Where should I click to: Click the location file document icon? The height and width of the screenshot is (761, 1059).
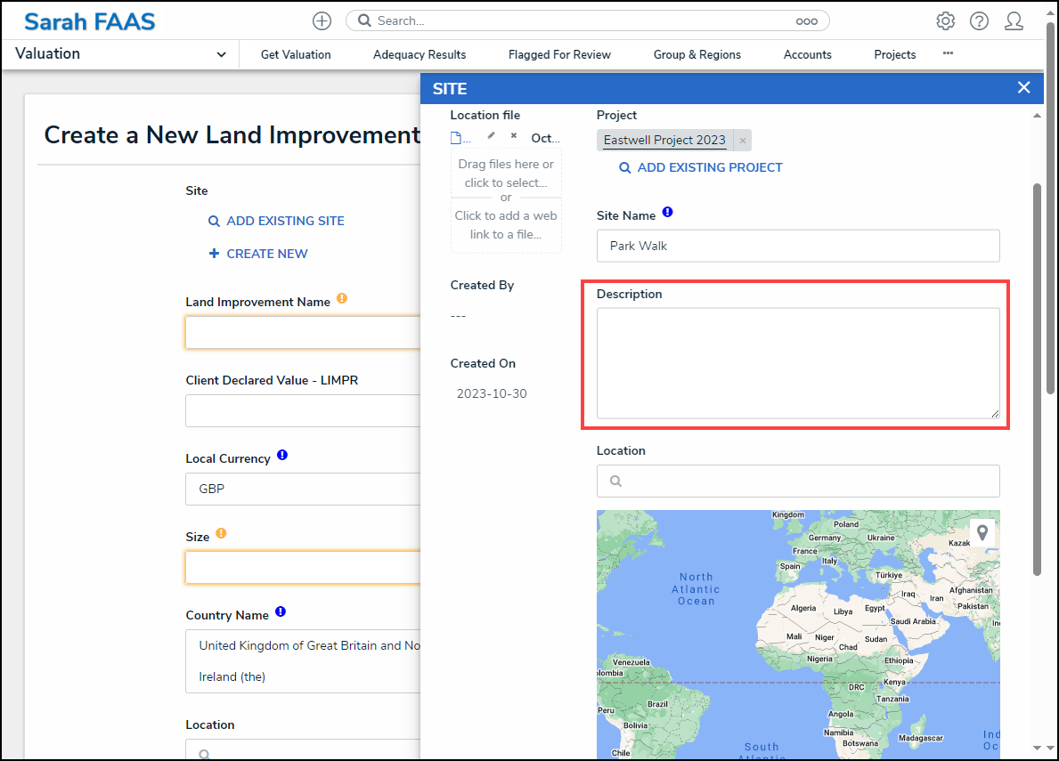[457, 138]
